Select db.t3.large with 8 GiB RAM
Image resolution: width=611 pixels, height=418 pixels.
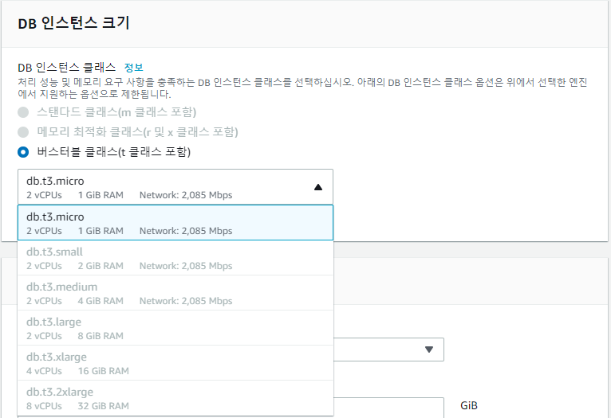tap(175, 328)
